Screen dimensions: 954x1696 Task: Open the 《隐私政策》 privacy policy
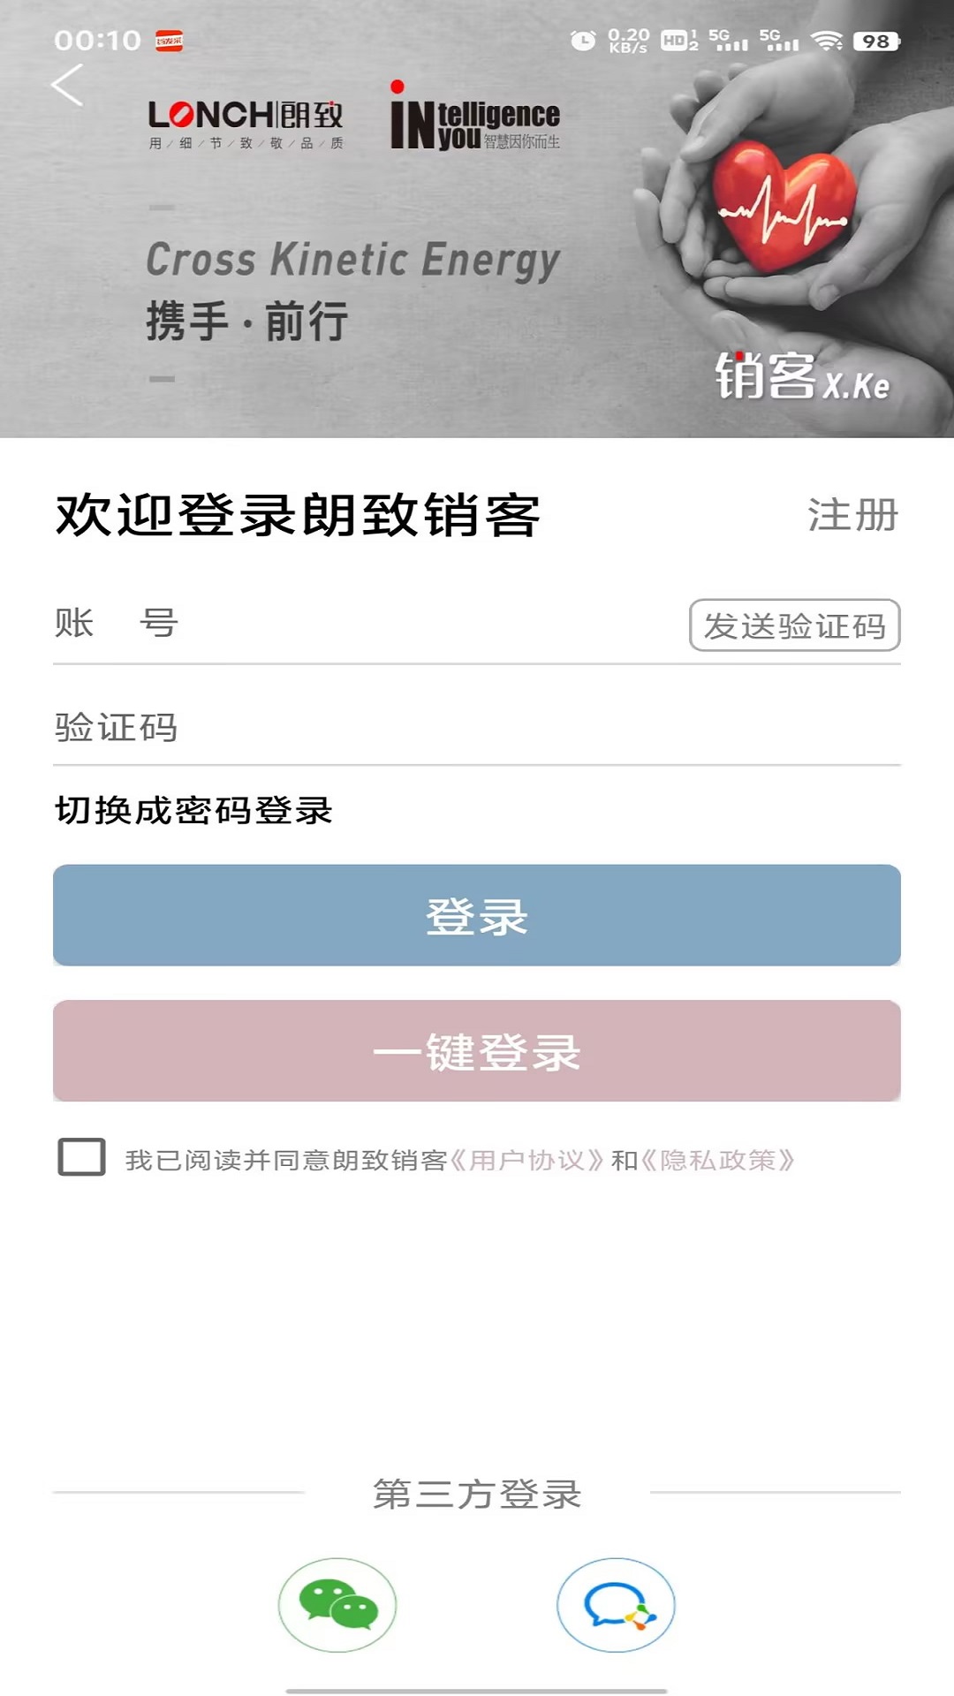718,1160
